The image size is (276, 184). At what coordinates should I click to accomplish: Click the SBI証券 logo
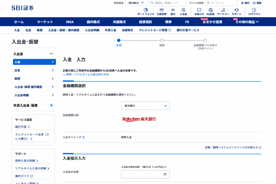click(23, 8)
